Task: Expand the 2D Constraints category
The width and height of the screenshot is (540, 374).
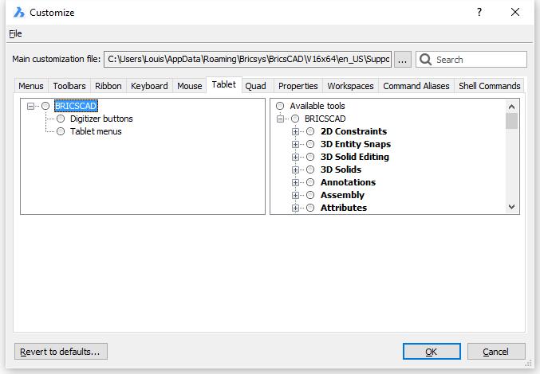Action: pyautogui.click(x=295, y=131)
